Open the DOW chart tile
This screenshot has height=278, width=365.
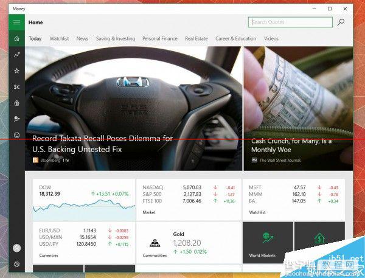84,200
